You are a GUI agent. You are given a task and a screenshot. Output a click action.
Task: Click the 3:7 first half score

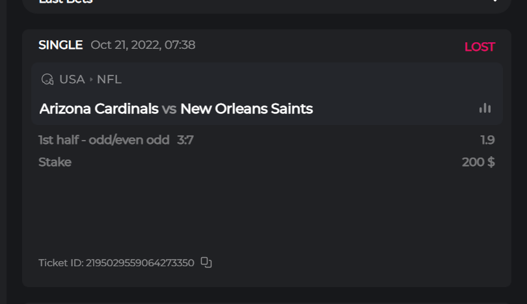pyautogui.click(x=185, y=140)
